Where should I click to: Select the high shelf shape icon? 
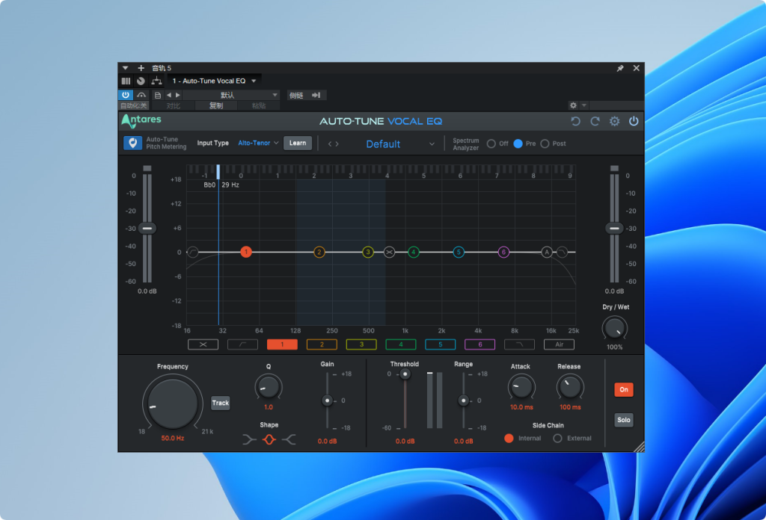click(x=289, y=439)
